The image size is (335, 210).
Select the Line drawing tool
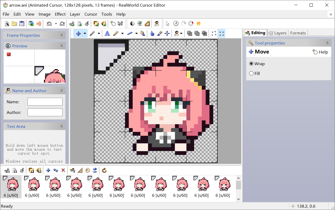[130, 33]
